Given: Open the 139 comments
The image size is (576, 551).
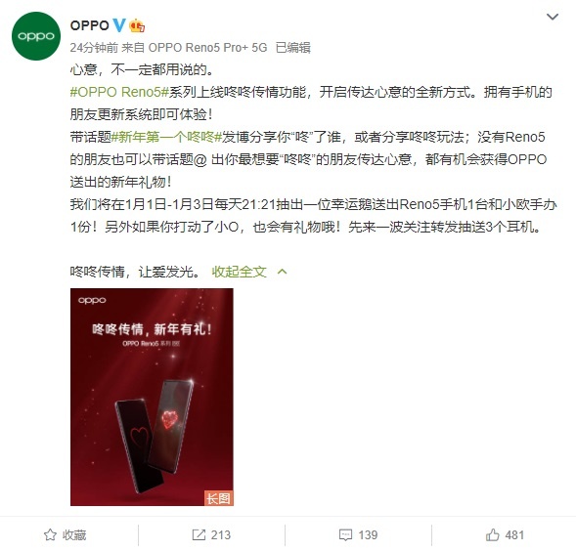Looking at the screenshot, I should tap(358, 534).
